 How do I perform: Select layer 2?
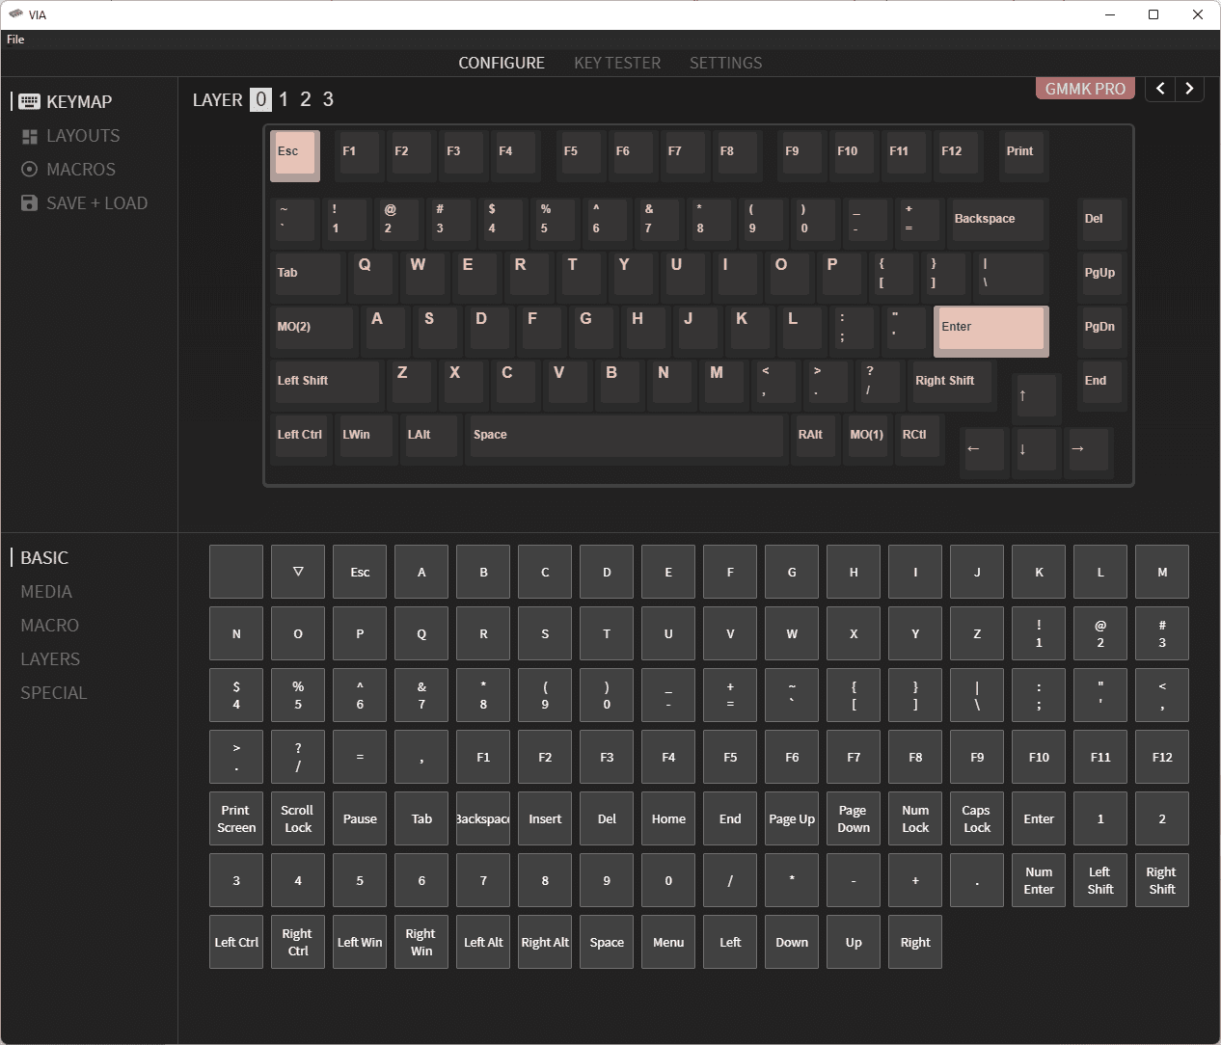pos(306,99)
